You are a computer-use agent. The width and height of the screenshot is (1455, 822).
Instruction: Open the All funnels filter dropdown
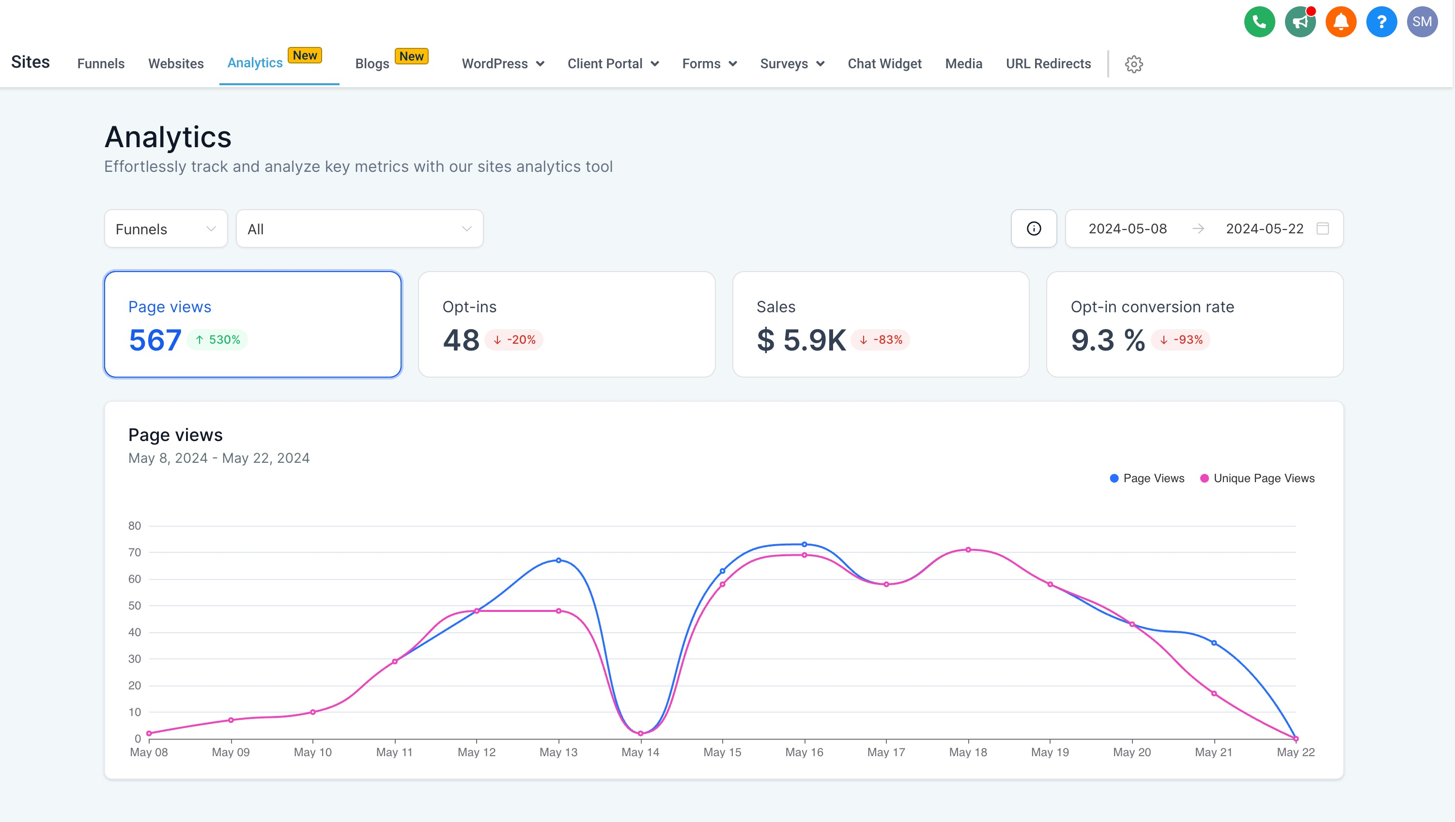point(359,228)
